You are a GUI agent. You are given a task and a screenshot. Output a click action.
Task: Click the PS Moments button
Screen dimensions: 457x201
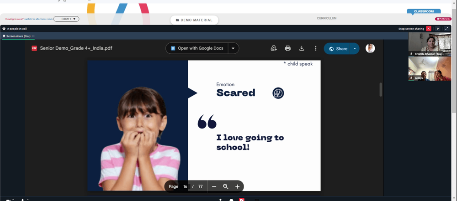443,19
